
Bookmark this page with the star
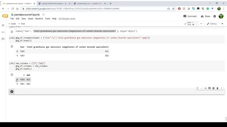tap(173, 8)
